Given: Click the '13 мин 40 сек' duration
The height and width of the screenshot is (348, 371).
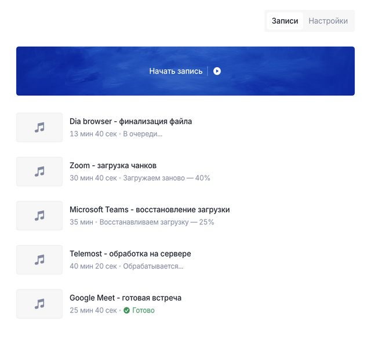Looking at the screenshot, I should tap(93, 134).
